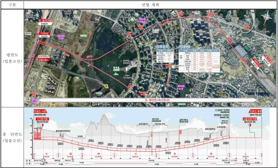Click the 오산천 label on the profile

[80, 137]
